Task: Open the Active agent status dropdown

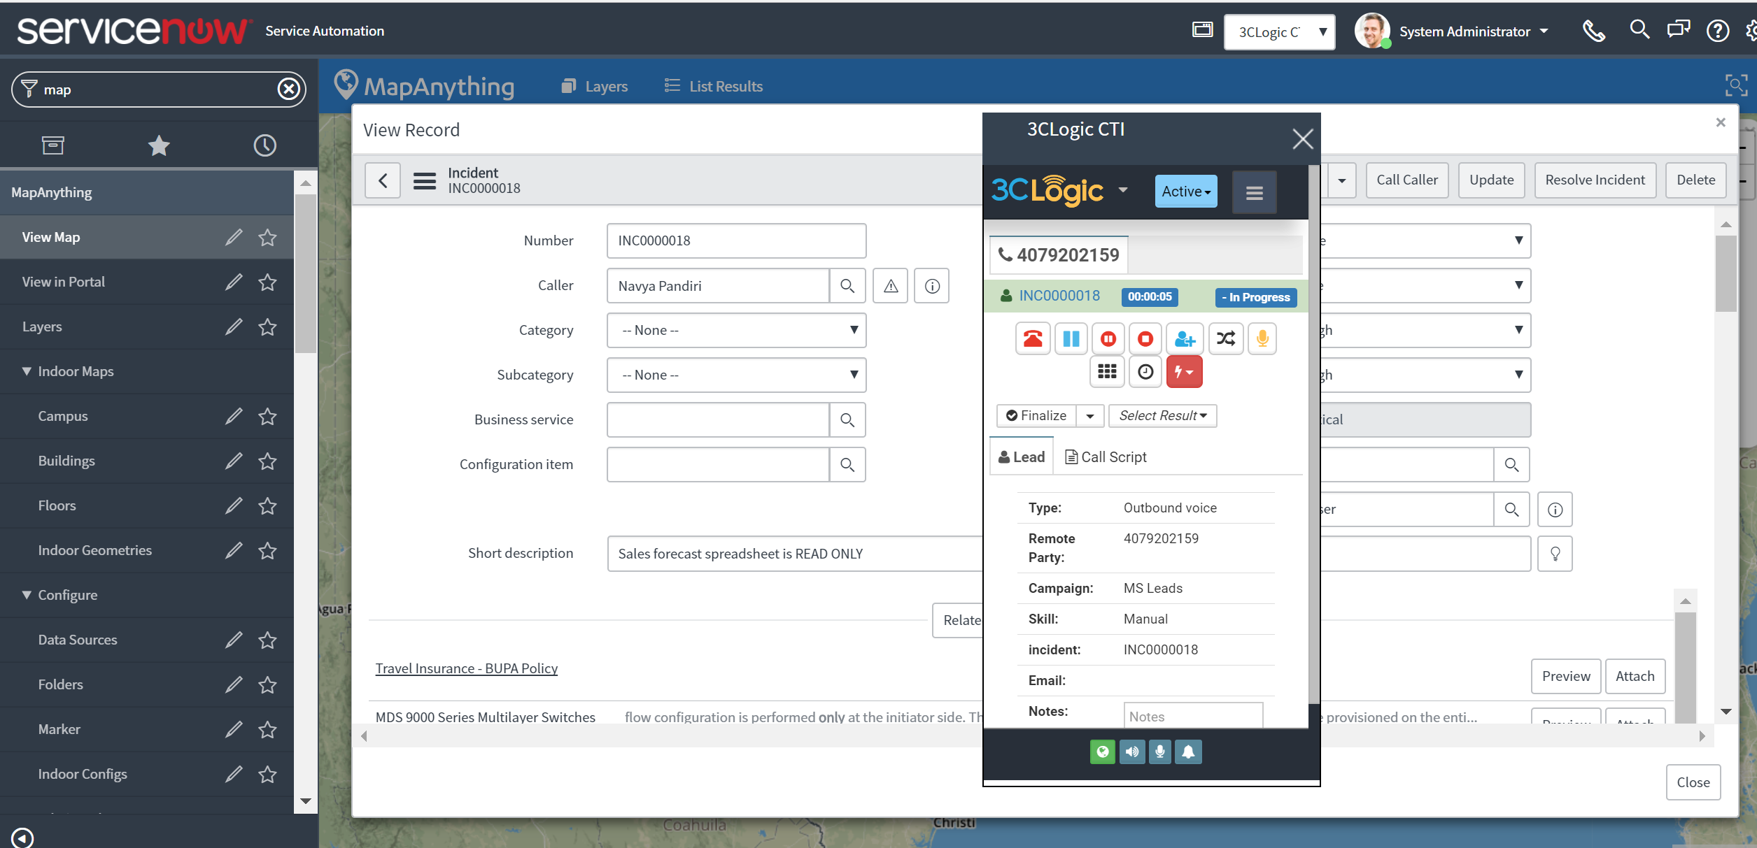Action: click(x=1185, y=192)
